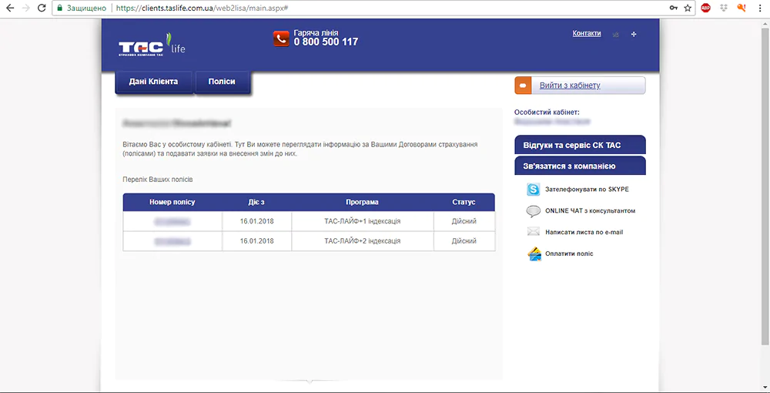The width and height of the screenshot is (770, 393).
Task: Open online chat speech bubble icon
Action: pyautogui.click(x=533, y=211)
